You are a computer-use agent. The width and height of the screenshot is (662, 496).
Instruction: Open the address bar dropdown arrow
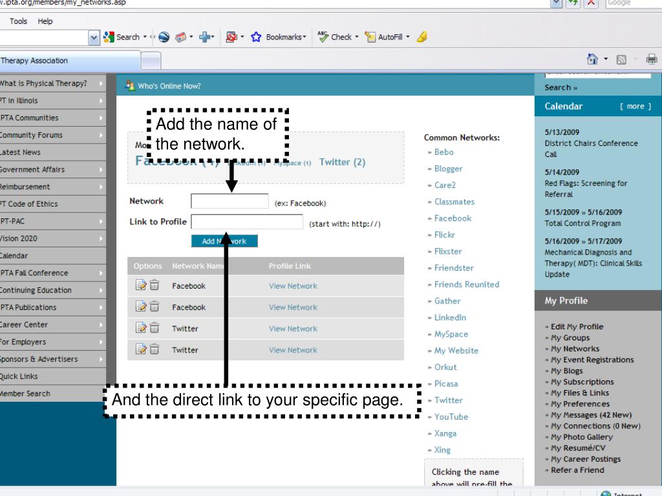[557, 3]
